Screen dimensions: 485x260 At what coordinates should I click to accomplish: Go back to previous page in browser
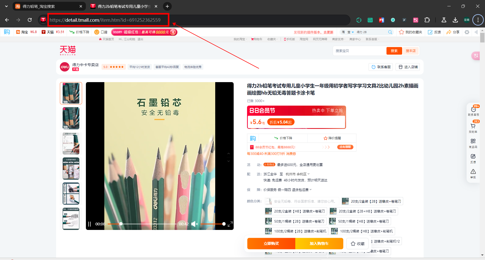[x=7, y=20]
